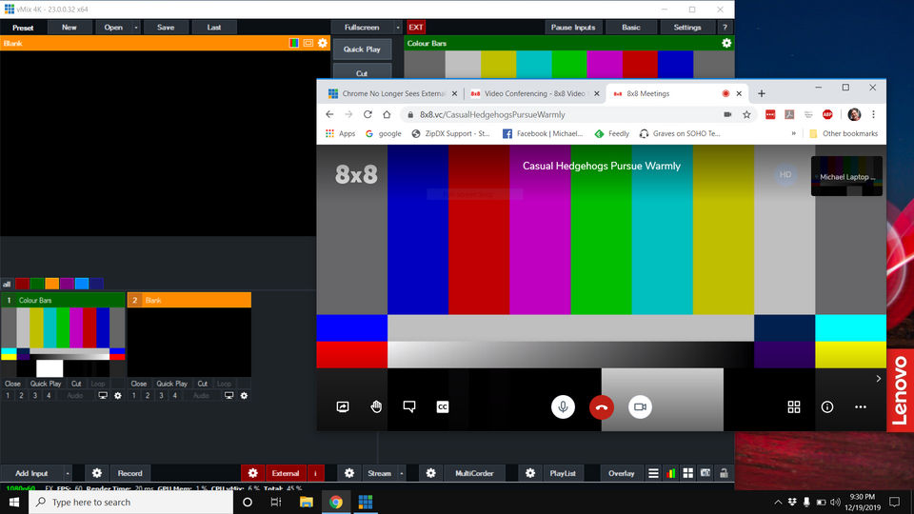The image size is (914, 514).
Task: Expand the Add Input dropdown arrow
Action: 68,473
